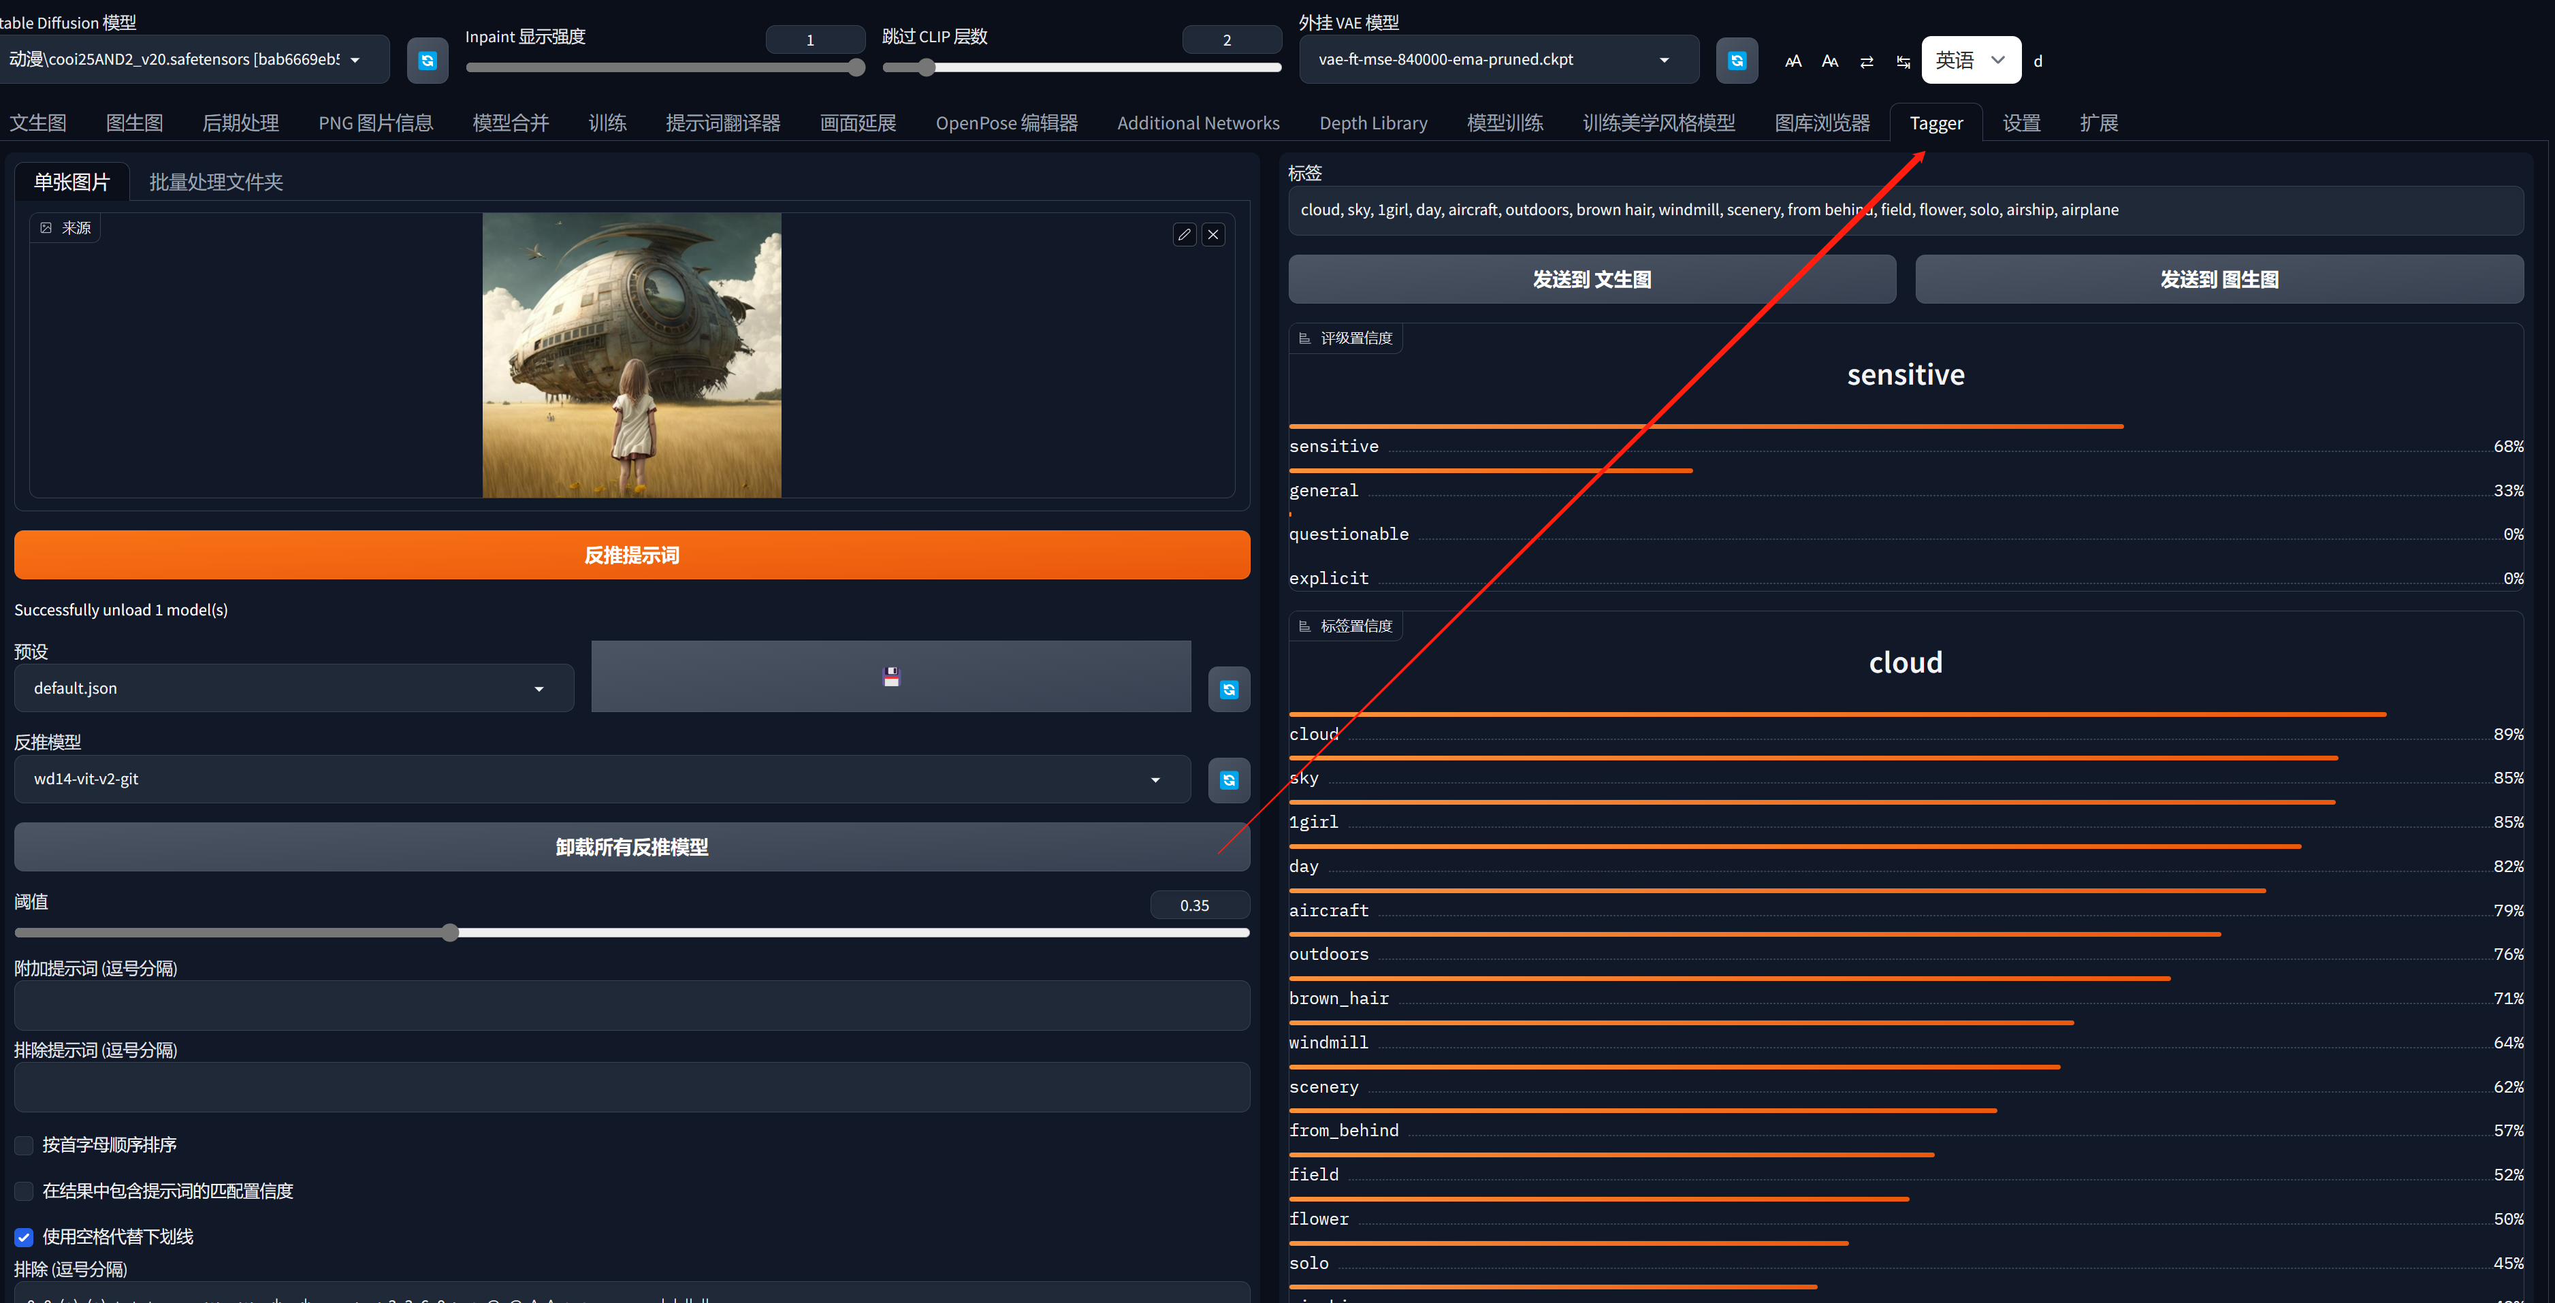Click the swap arrows translation icon
The width and height of the screenshot is (2555, 1303).
pos(1867,61)
